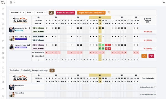
Task: Click Szabadság maradt: 17 for Kasler Attila
Action: [x=147, y=87]
